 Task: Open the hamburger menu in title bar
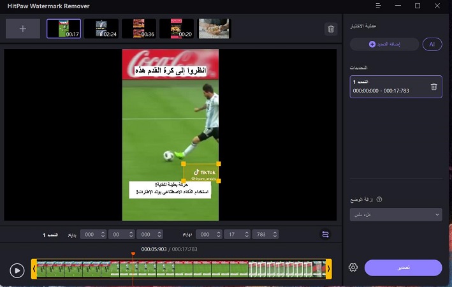[378, 6]
